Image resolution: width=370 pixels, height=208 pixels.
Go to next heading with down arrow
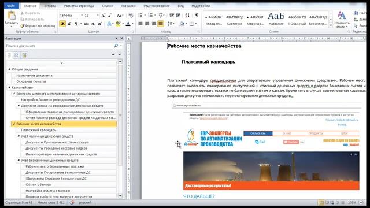(120, 54)
